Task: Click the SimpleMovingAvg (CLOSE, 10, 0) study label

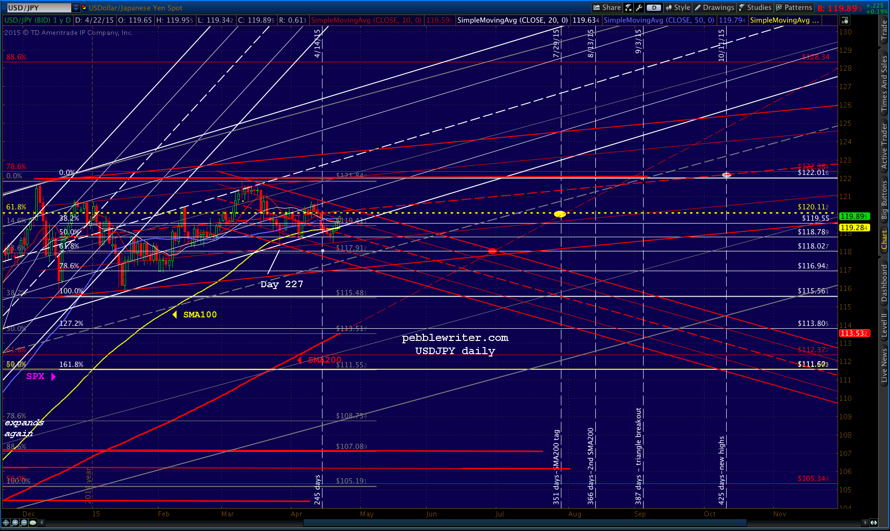Action: point(366,20)
